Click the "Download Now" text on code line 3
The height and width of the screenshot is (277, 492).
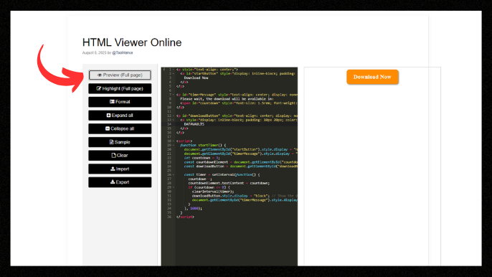tap(196, 78)
